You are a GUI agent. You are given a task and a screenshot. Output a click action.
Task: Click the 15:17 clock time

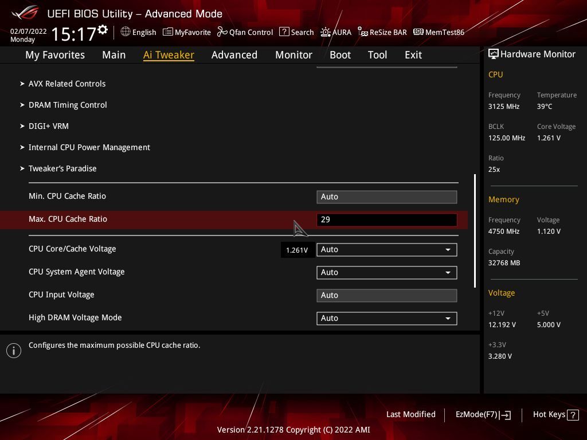click(x=73, y=34)
